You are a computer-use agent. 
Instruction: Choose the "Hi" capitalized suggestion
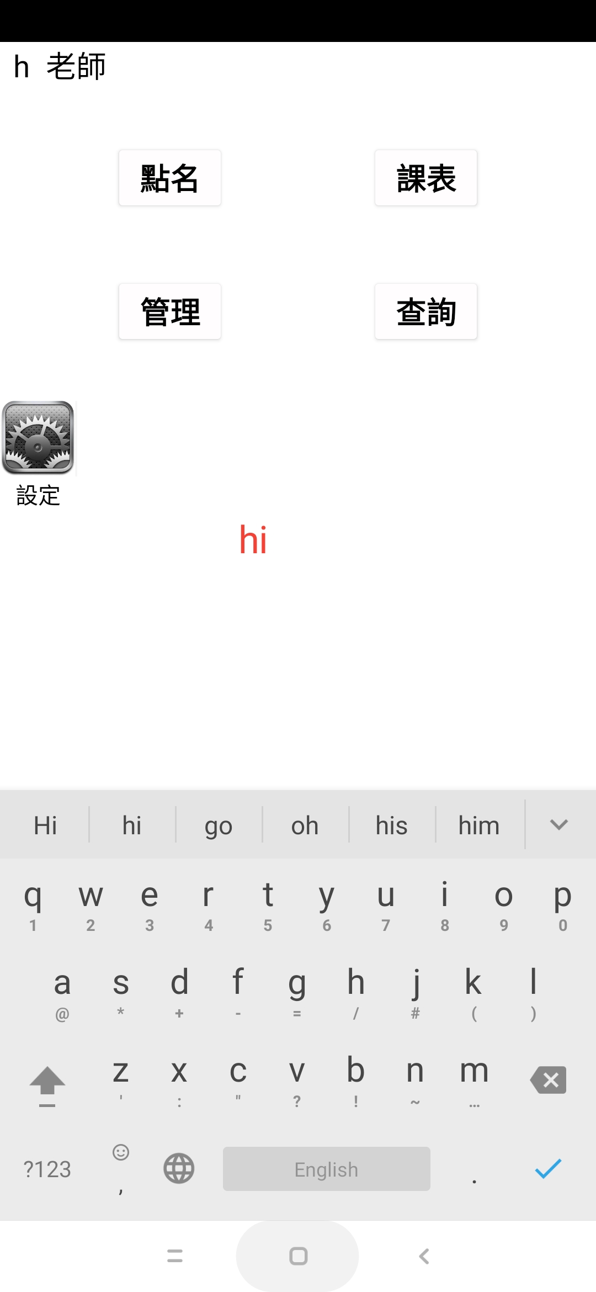tap(45, 825)
